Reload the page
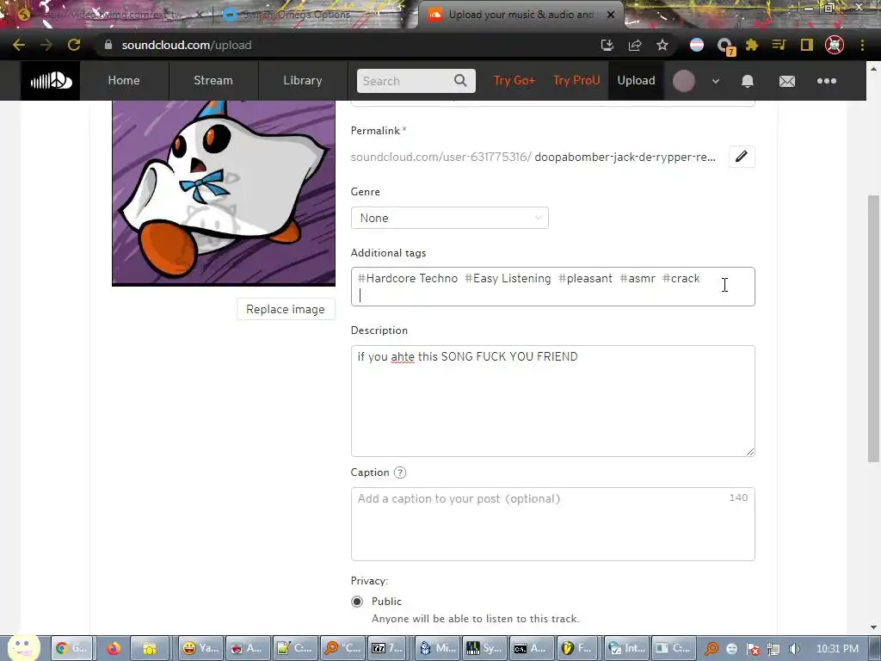 click(74, 45)
